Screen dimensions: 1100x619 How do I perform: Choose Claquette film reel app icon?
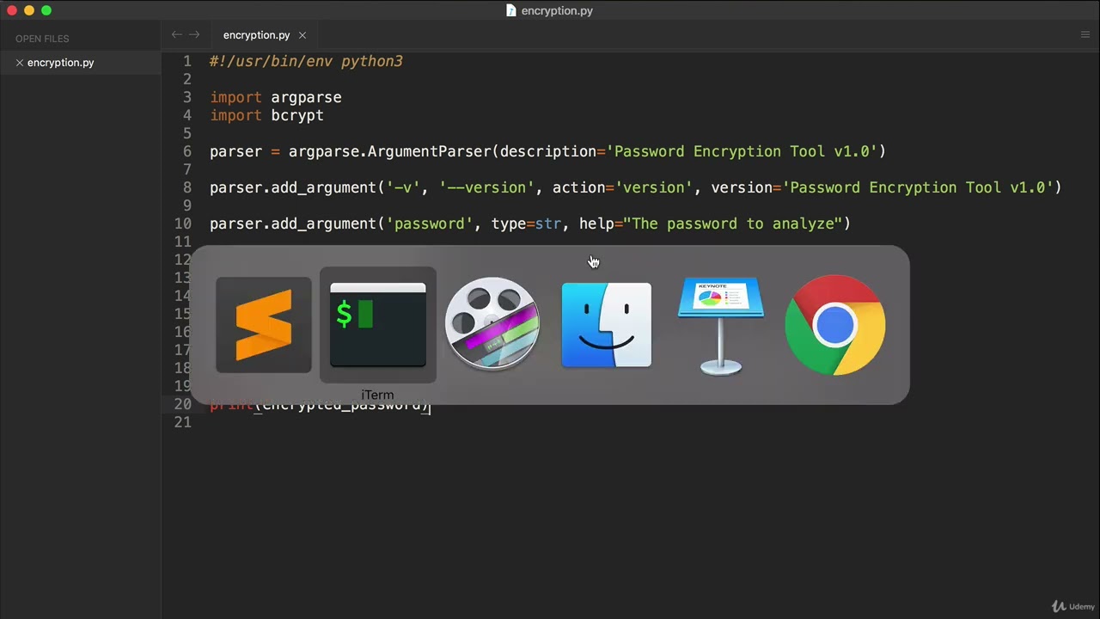492,324
